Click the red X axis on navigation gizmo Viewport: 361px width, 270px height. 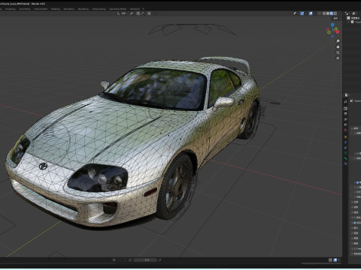point(338,31)
